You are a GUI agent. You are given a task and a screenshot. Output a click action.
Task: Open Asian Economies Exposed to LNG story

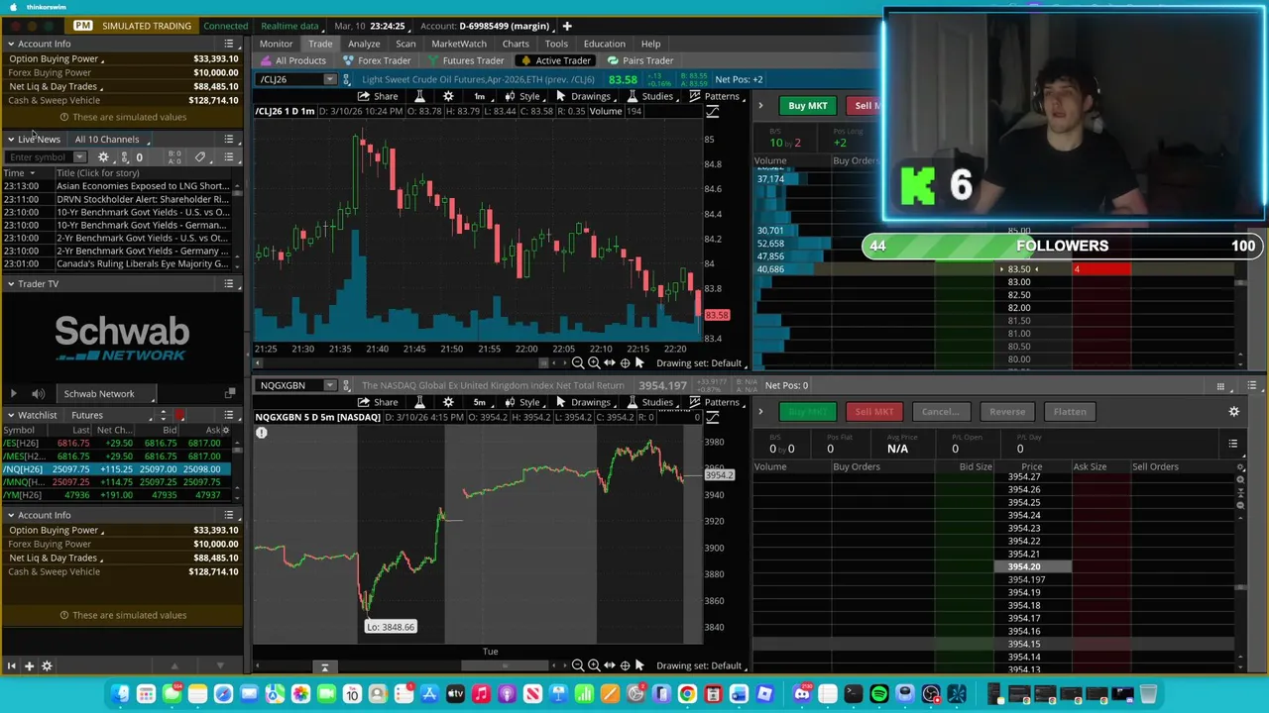coord(143,186)
